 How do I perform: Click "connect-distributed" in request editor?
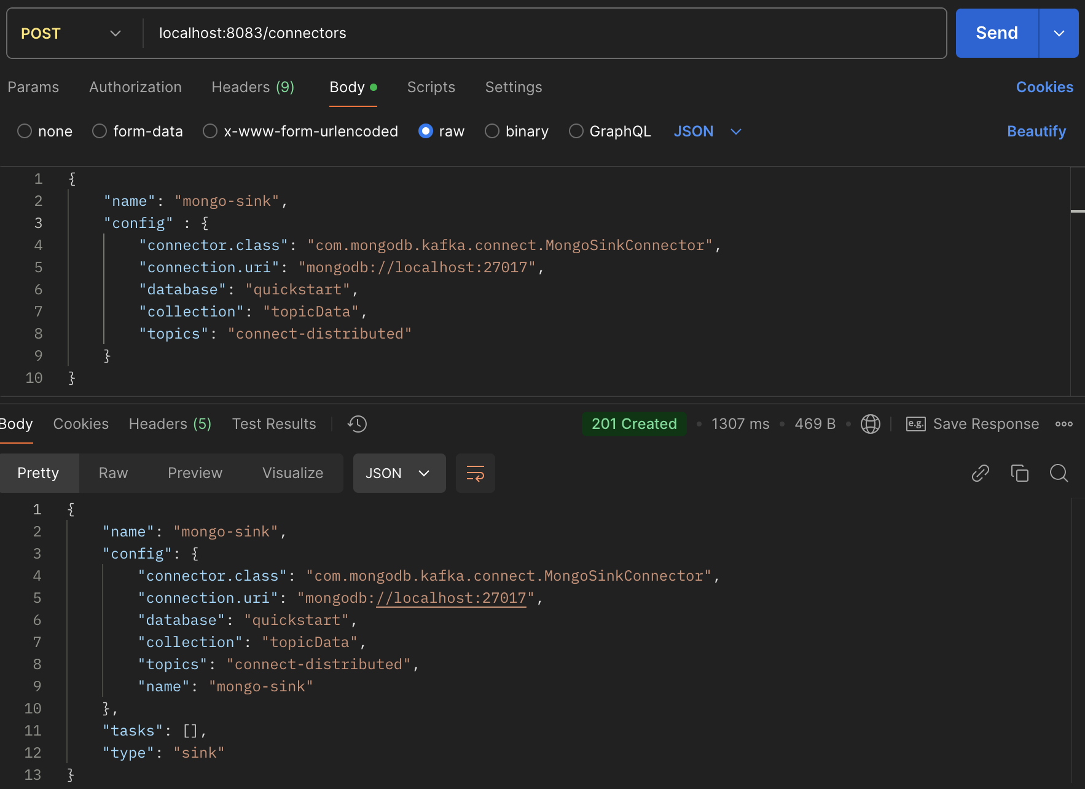pyautogui.click(x=319, y=334)
